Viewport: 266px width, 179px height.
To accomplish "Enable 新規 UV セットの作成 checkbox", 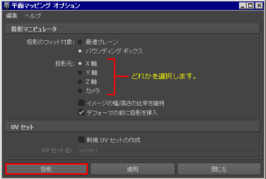I will [82, 140].
